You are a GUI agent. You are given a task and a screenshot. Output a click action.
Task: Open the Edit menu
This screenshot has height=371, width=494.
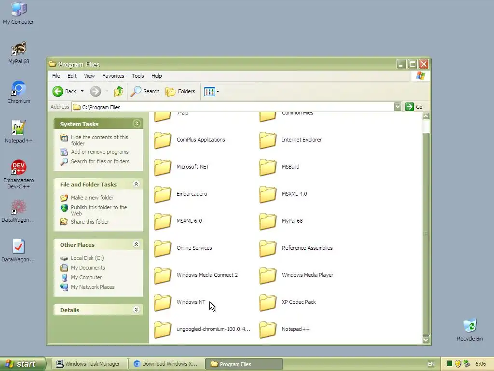[72, 76]
